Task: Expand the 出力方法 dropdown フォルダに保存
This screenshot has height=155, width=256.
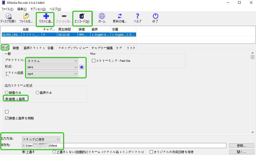Action: pos(41,139)
